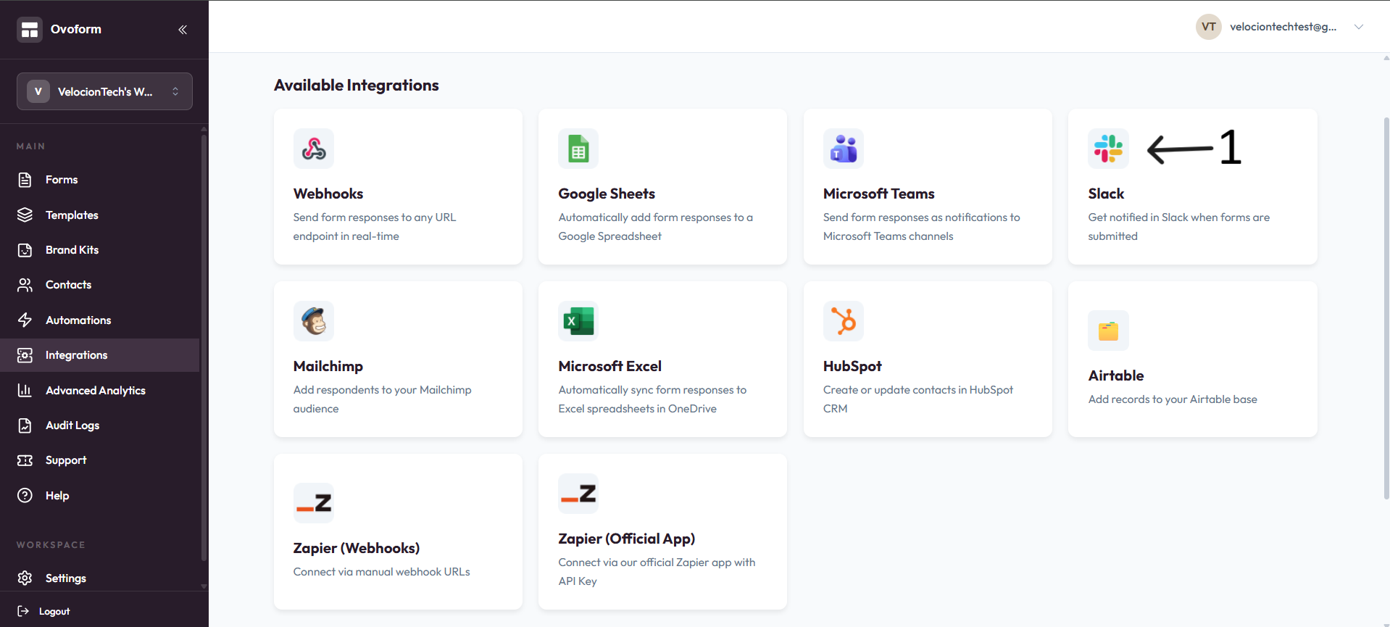This screenshot has width=1390, height=627.
Task: Click the Available Integrations heading
Action: coord(357,86)
